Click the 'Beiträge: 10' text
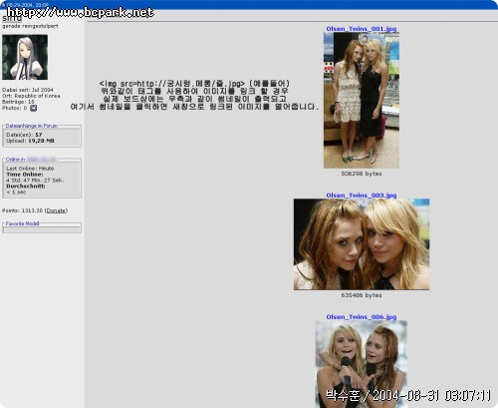This screenshot has height=408, width=498. (18, 102)
